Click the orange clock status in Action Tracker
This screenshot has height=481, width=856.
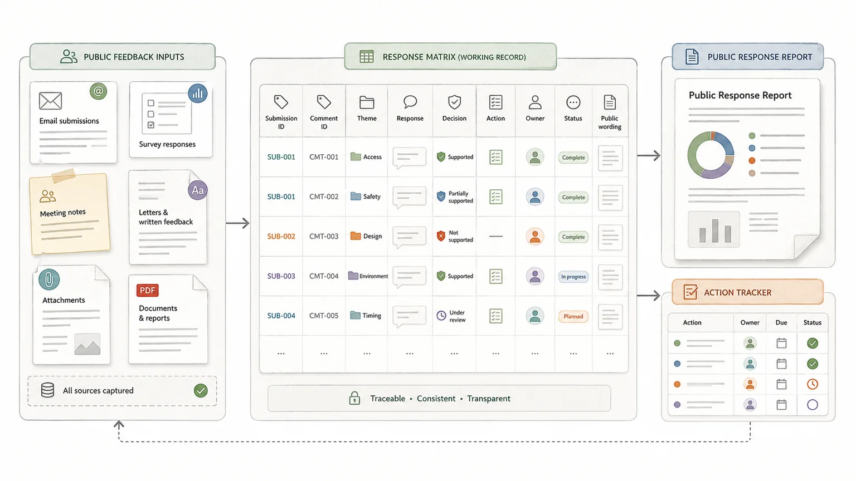[813, 384]
